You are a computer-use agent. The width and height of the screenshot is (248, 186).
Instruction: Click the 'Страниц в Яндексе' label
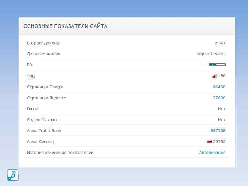tap(46, 98)
